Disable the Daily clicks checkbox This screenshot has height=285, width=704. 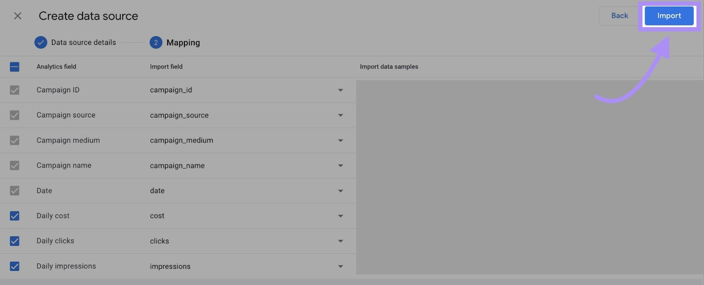[15, 241]
